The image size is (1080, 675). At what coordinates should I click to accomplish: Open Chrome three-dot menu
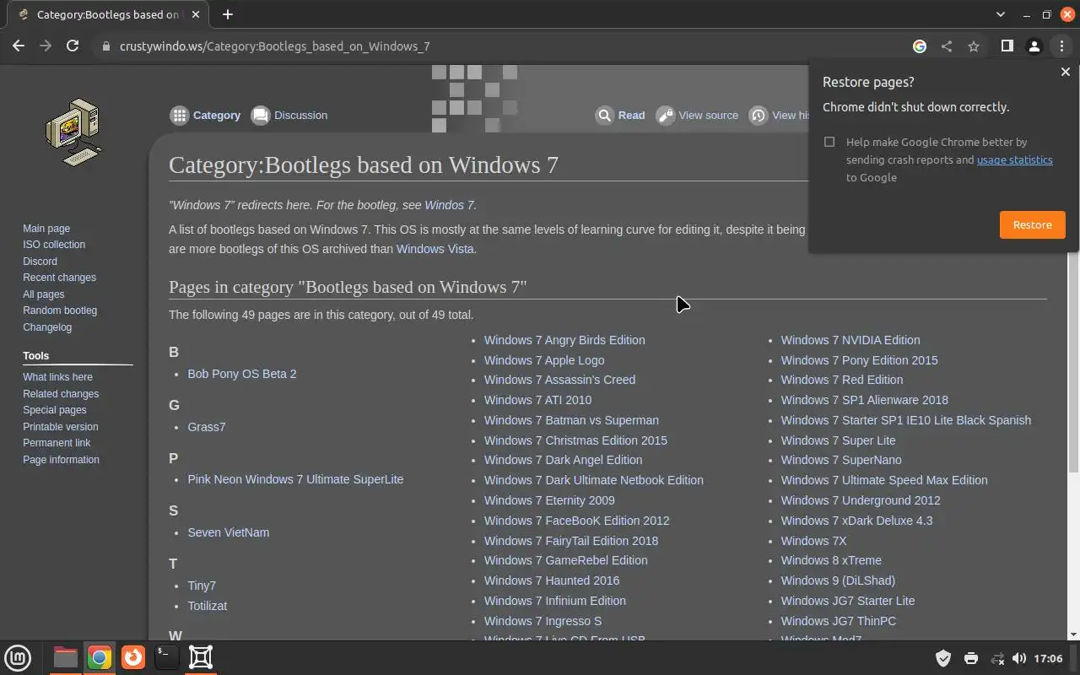[x=1061, y=46]
